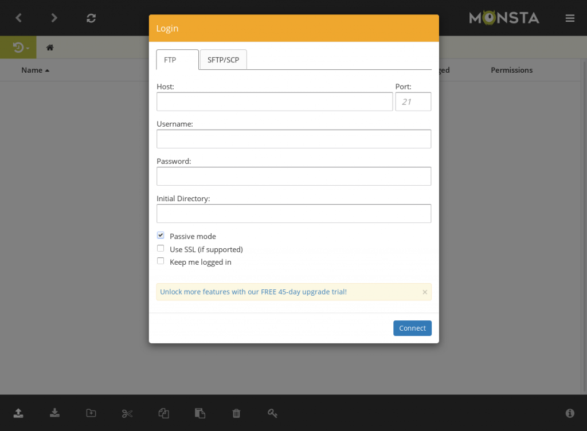Check Keep me logged in
Screen dimensions: 587x431
click(161, 261)
